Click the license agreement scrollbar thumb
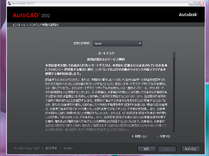Image resolution: width=209 pixels, height=156 pixels. pyautogui.click(x=174, y=55)
